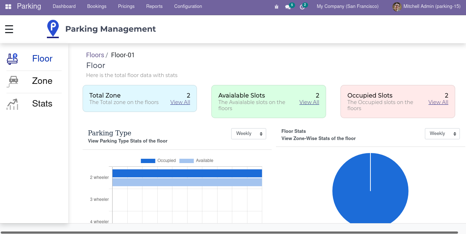Viewport: 466px width, 234px height.
Task: Click the Zone car icon
Action: [x=12, y=81]
